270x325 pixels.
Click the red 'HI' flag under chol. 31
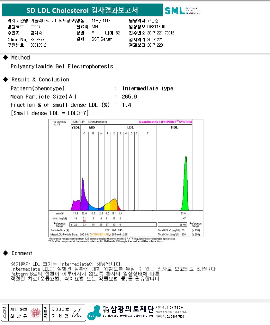pyautogui.click(x=84, y=221)
